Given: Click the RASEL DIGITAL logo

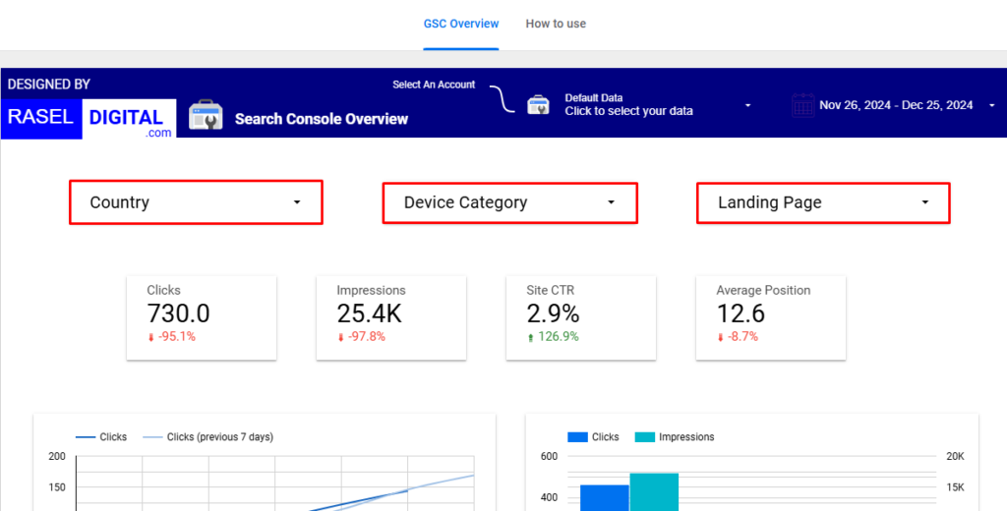Looking at the screenshot, I should [89, 118].
